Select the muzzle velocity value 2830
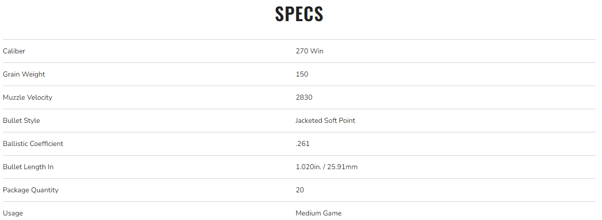Screen dimensions: 602x220 pyautogui.click(x=304, y=97)
